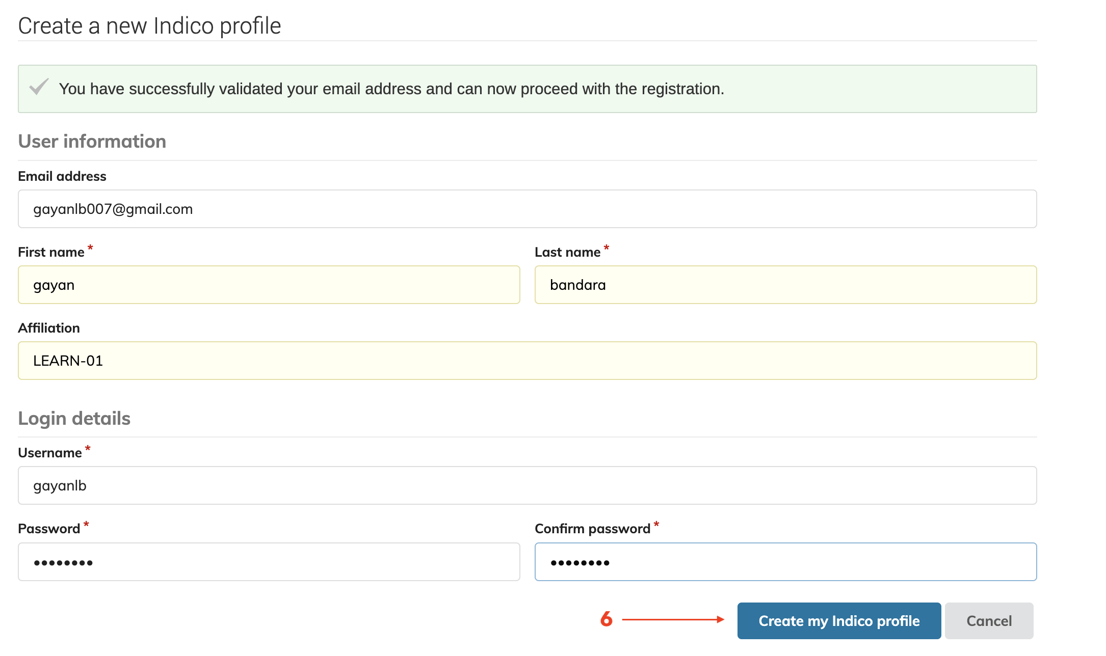Click the Last name label
This screenshot has height=656, width=1106.
click(x=567, y=252)
